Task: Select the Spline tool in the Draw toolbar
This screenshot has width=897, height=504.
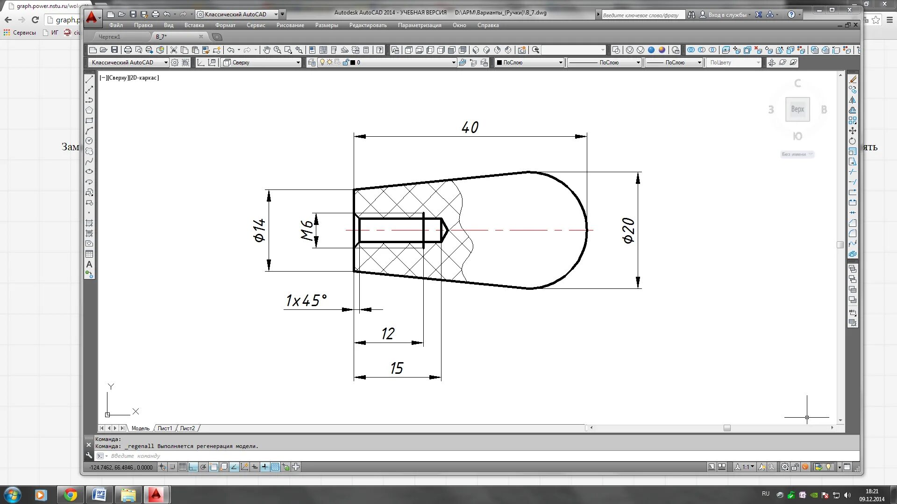Action: [89, 161]
